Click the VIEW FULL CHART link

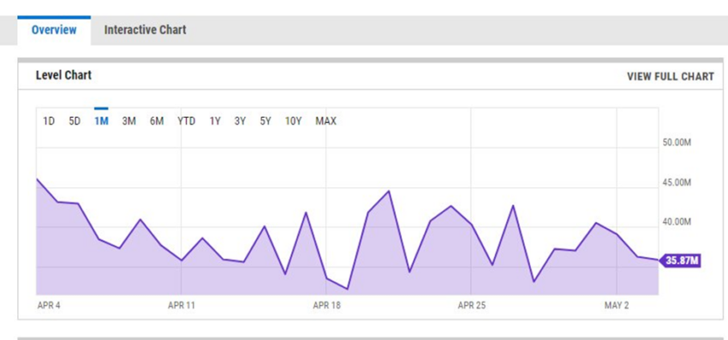(x=671, y=77)
